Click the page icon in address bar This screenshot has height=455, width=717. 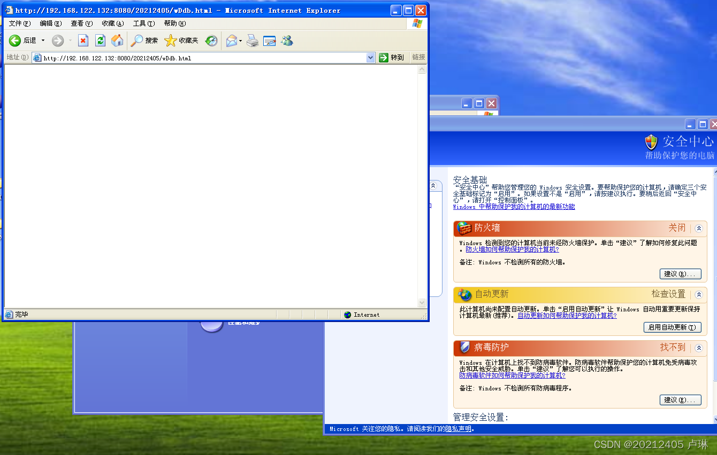37,58
